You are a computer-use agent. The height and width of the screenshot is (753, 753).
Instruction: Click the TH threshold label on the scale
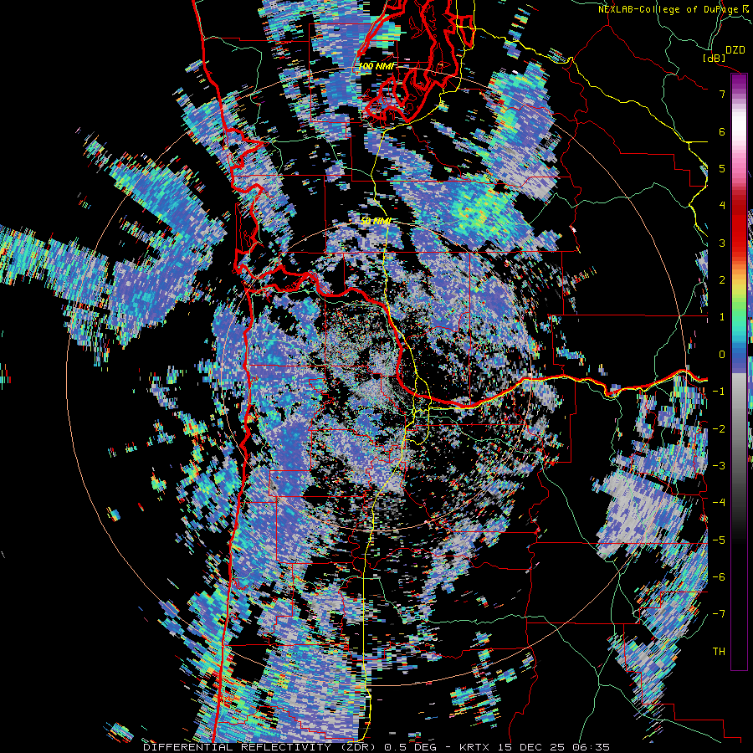click(719, 652)
